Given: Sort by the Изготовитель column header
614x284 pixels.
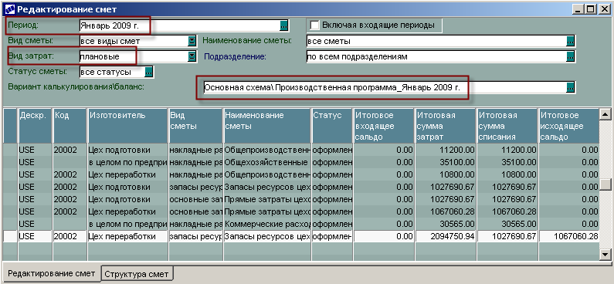Looking at the screenshot, I should coord(127,126).
